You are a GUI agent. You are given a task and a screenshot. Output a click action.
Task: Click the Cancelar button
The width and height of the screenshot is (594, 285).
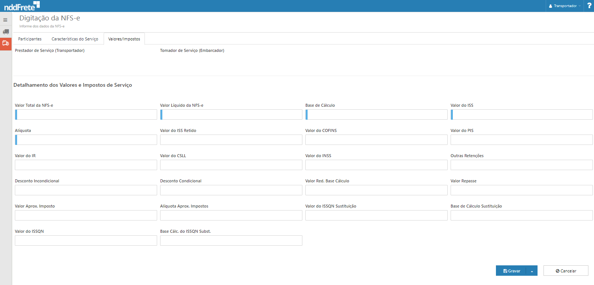point(565,271)
